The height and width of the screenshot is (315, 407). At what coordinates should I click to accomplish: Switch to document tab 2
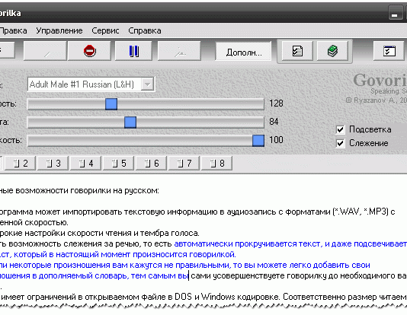pos(20,163)
